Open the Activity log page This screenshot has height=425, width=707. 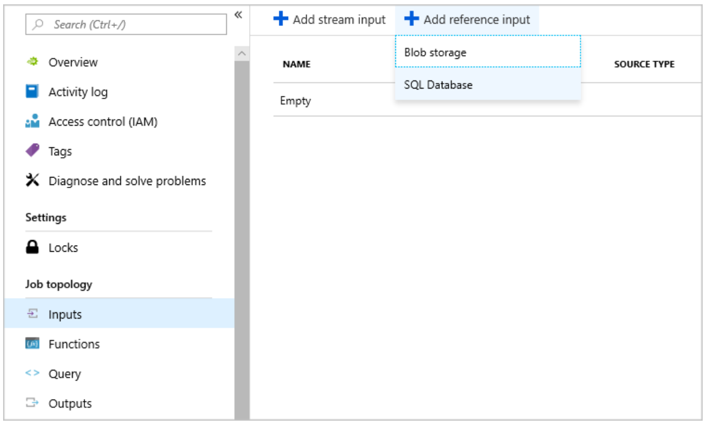pyautogui.click(x=78, y=92)
